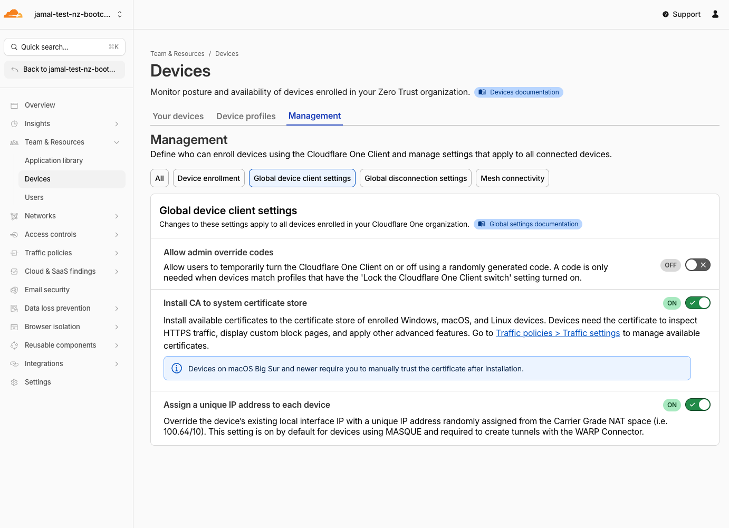The width and height of the screenshot is (729, 528).
Task: Click the Quick search magnifier icon
Action: click(14, 47)
